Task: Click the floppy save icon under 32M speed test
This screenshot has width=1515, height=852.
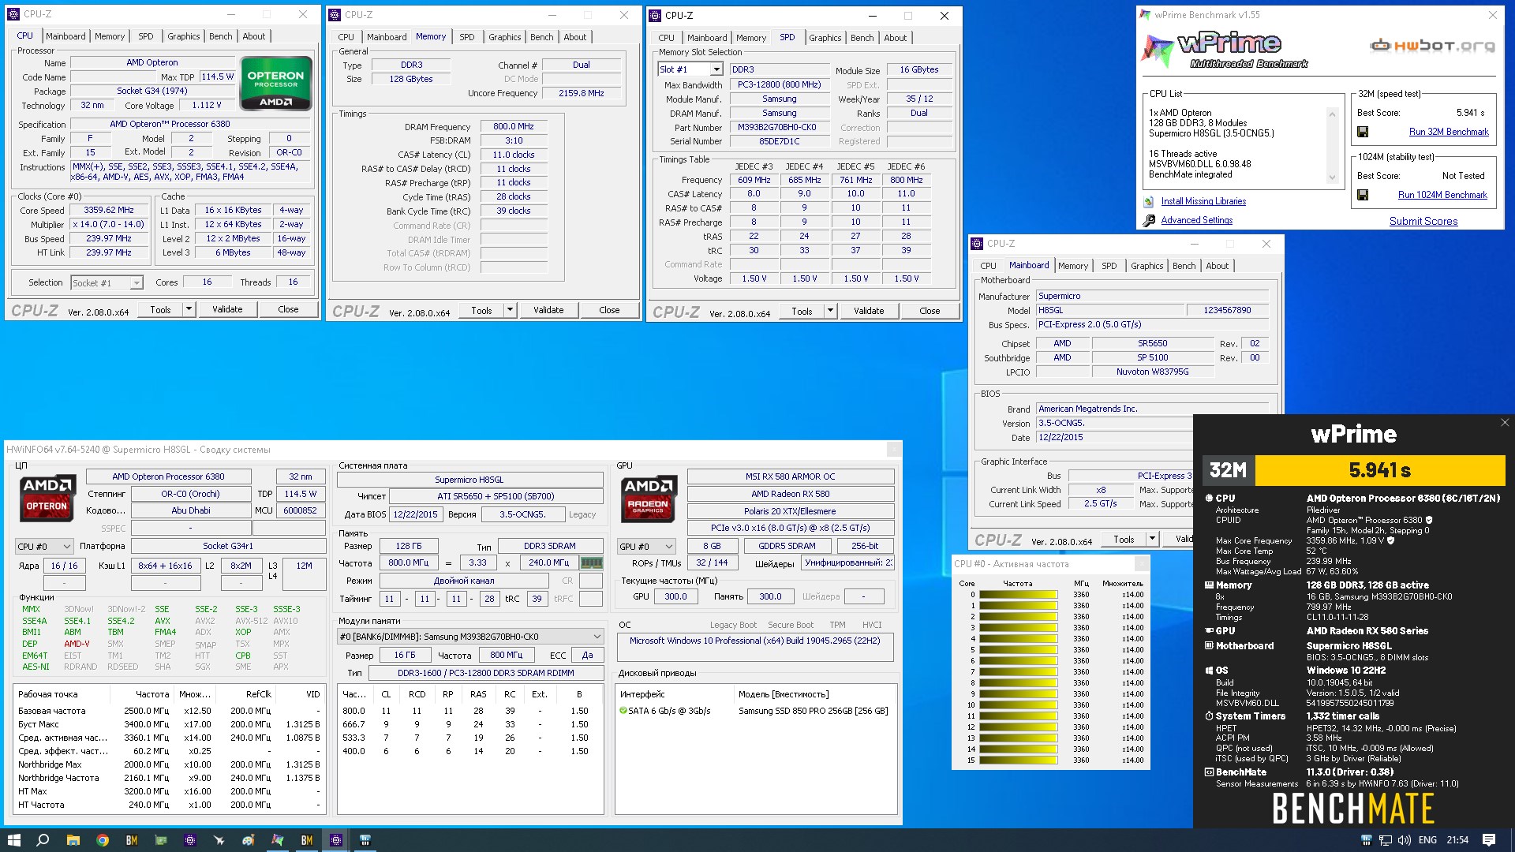Action: pos(1363,132)
